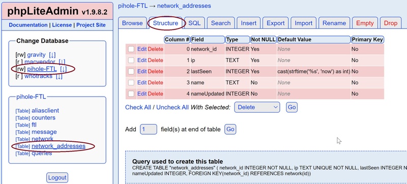Open the Export tab

[x=276, y=23]
